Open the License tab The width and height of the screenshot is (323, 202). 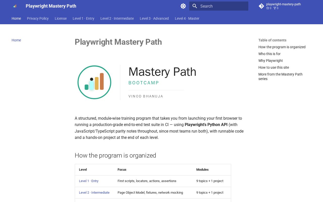click(61, 18)
